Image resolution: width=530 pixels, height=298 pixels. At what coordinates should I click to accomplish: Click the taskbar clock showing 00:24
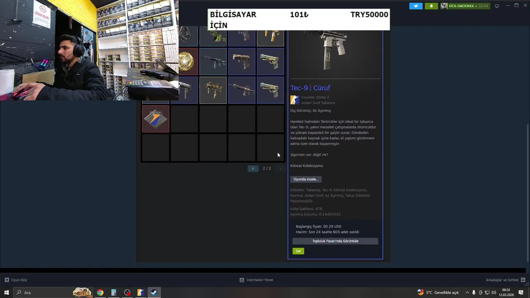click(x=506, y=293)
